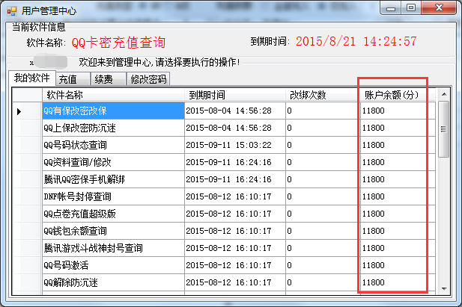Viewport: 462px width, 307px height.
Task: Click row header of QQ钱包余额查询
Action: [x=27, y=231]
